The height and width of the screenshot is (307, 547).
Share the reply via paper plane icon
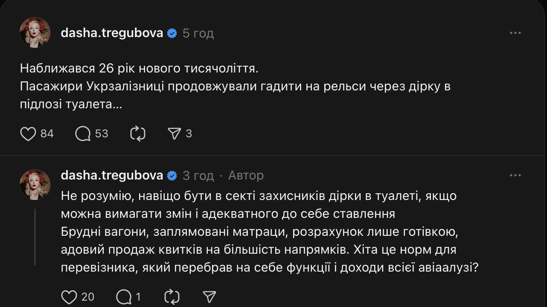[x=209, y=296]
